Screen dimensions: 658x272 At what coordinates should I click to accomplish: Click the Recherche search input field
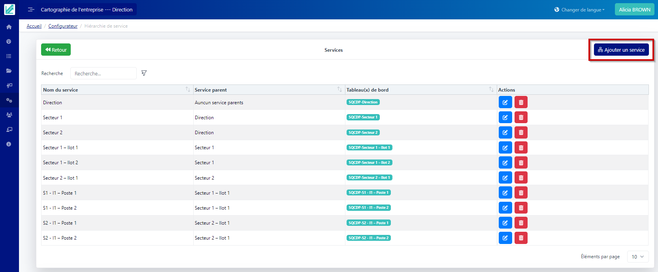pos(104,73)
